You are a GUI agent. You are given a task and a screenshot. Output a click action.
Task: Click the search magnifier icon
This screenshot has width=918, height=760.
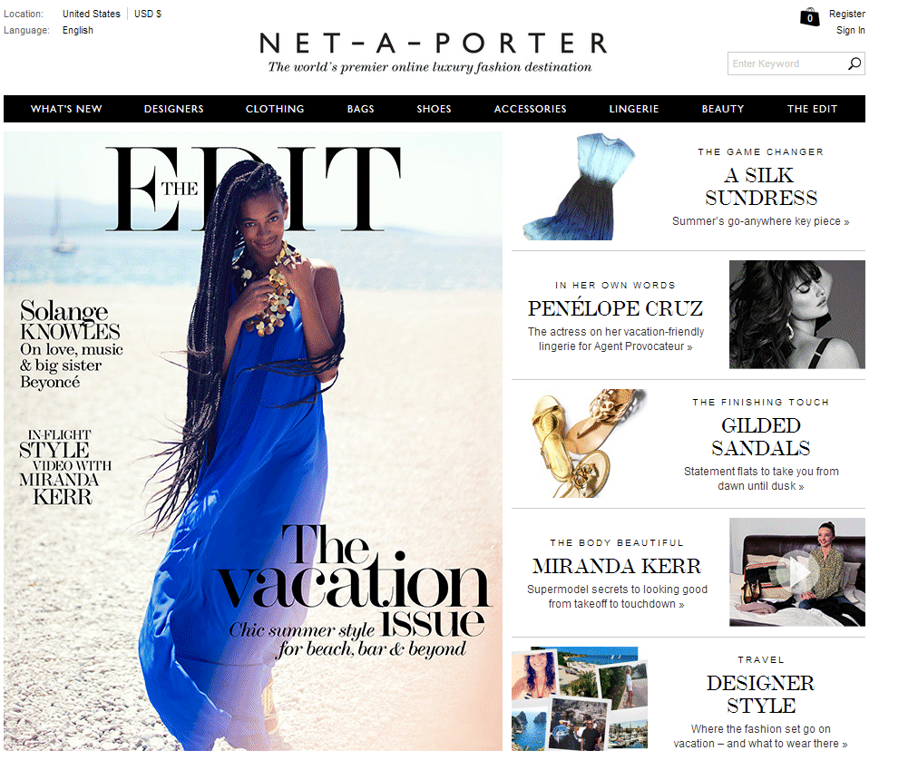[855, 63]
